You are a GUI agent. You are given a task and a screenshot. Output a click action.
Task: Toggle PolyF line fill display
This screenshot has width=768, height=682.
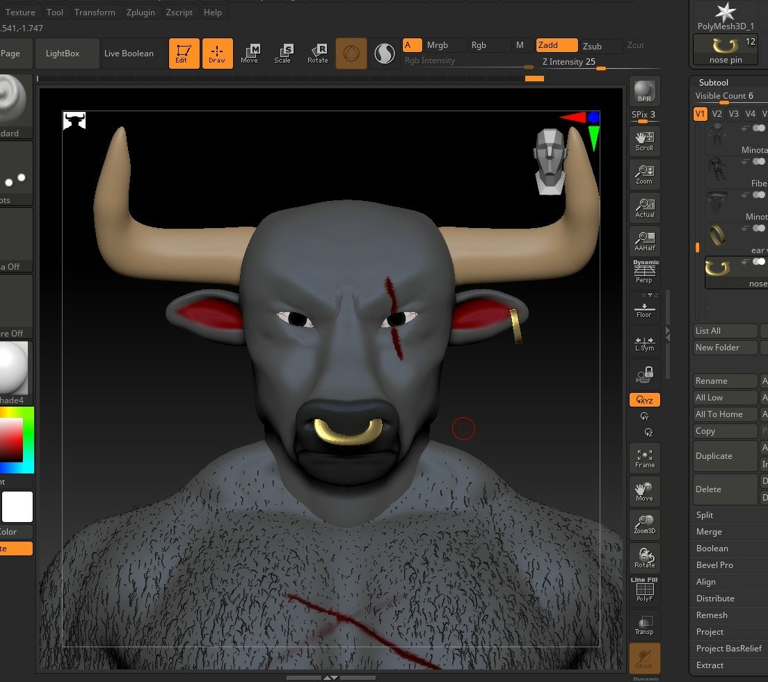click(x=644, y=590)
